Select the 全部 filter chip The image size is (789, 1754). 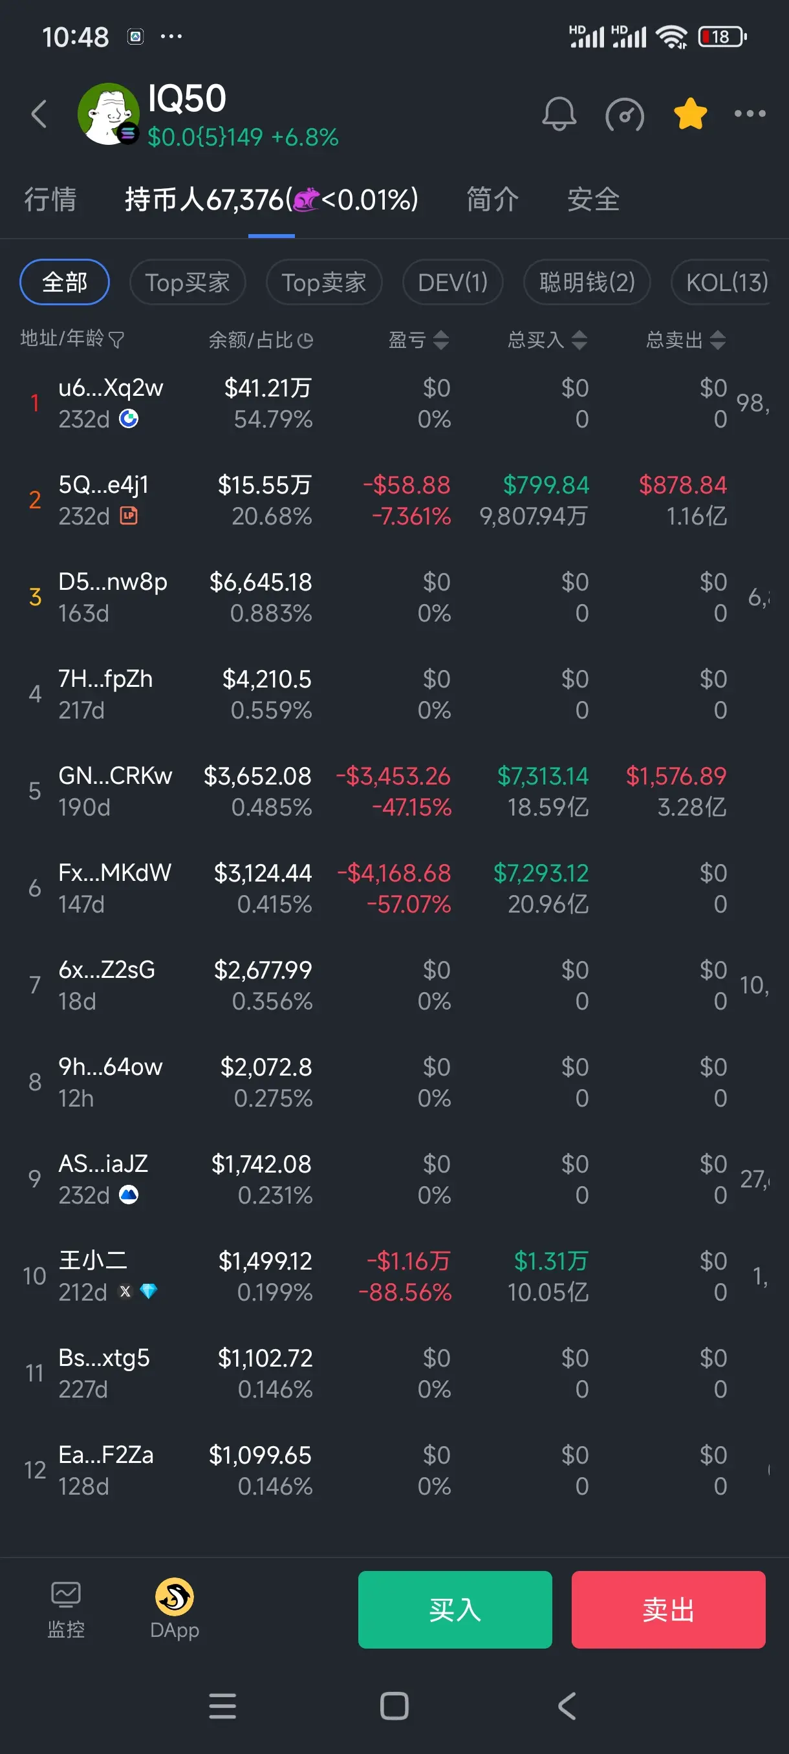pos(65,282)
